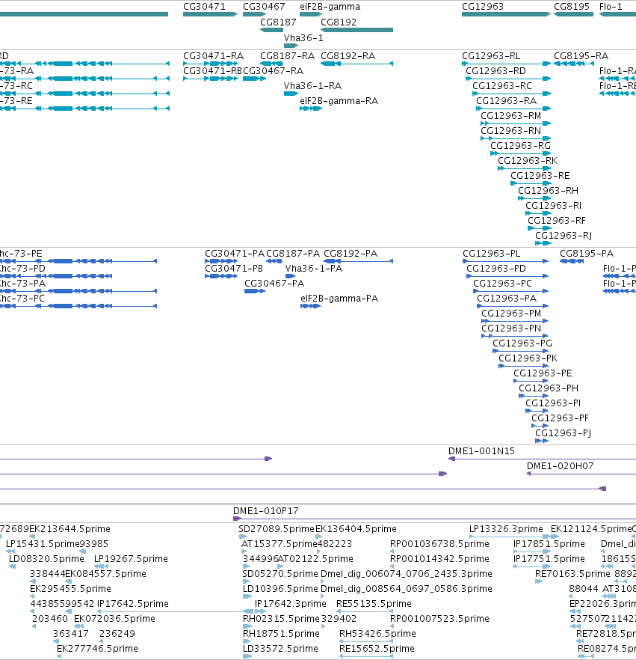The image size is (636, 660).
Task: Click transcript eIF2B-gamma-RA label
Action: [x=339, y=101]
